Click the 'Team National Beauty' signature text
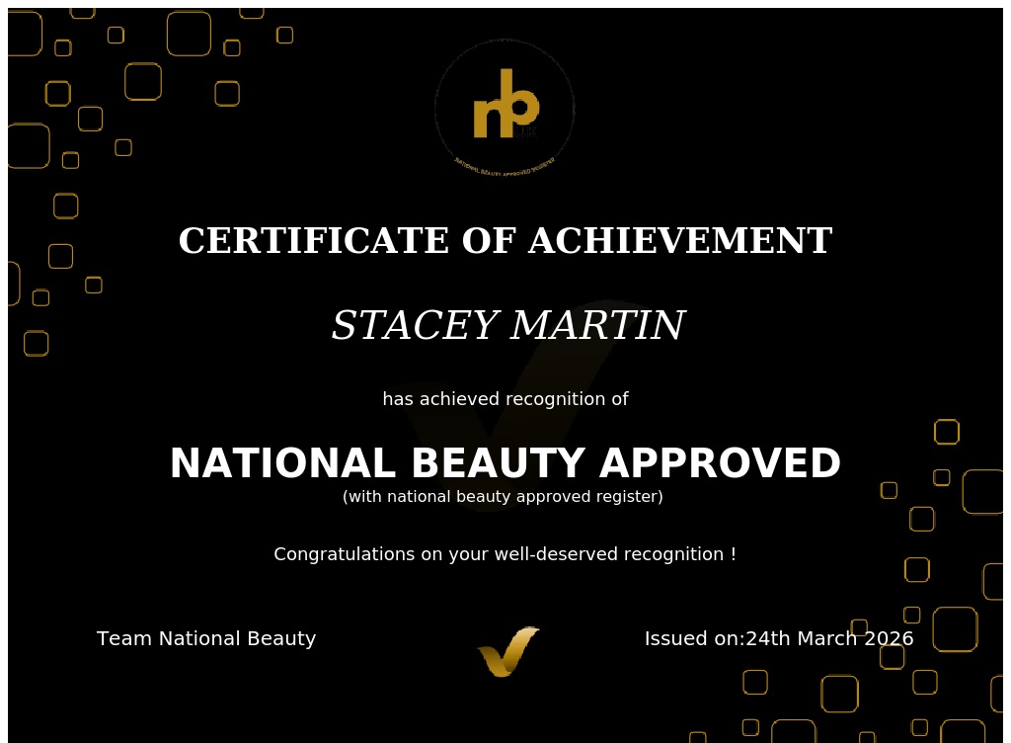This screenshot has width=1011, height=743. point(206,639)
